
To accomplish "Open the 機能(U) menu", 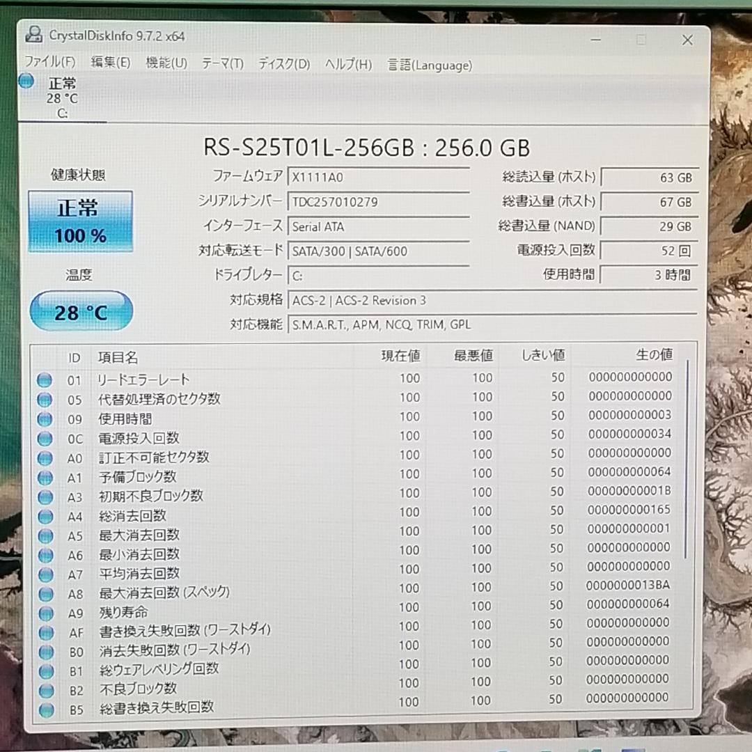I will coord(166,63).
